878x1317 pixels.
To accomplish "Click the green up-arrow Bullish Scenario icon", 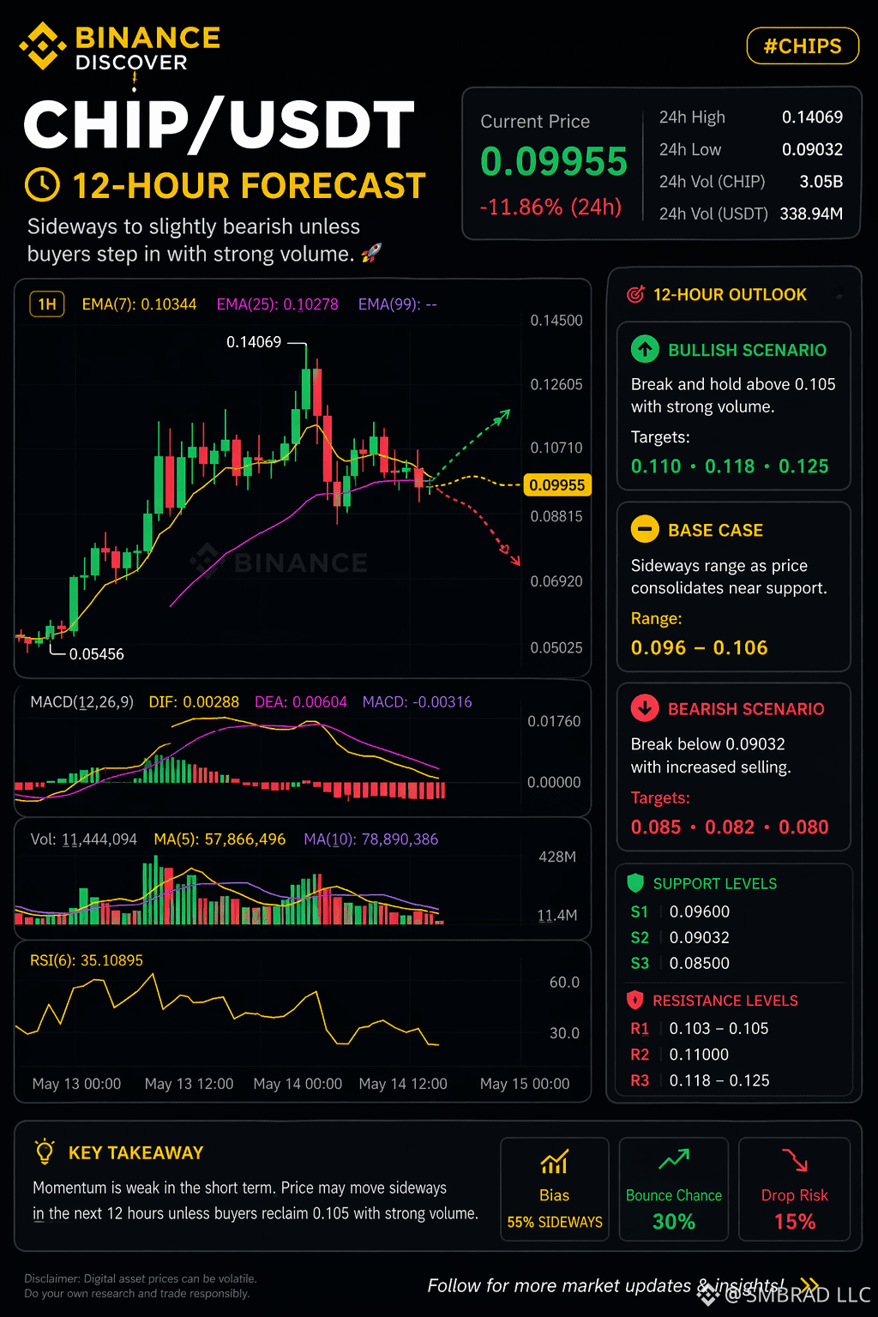I will (x=645, y=349).
